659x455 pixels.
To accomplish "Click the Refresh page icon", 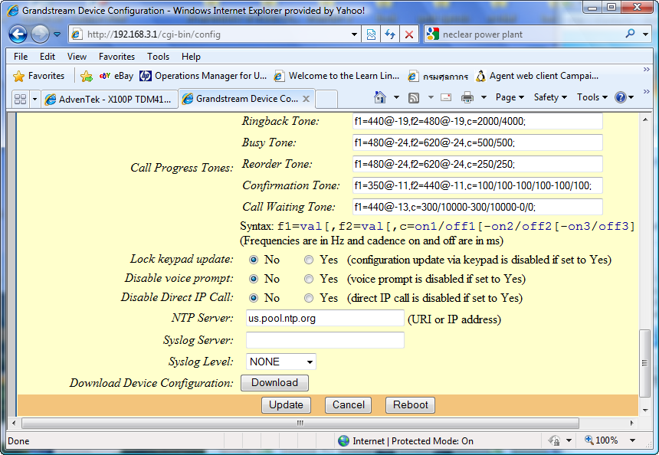I will point(389,34).
